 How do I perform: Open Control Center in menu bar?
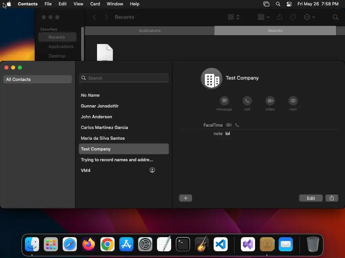click(x=289, y=4)
